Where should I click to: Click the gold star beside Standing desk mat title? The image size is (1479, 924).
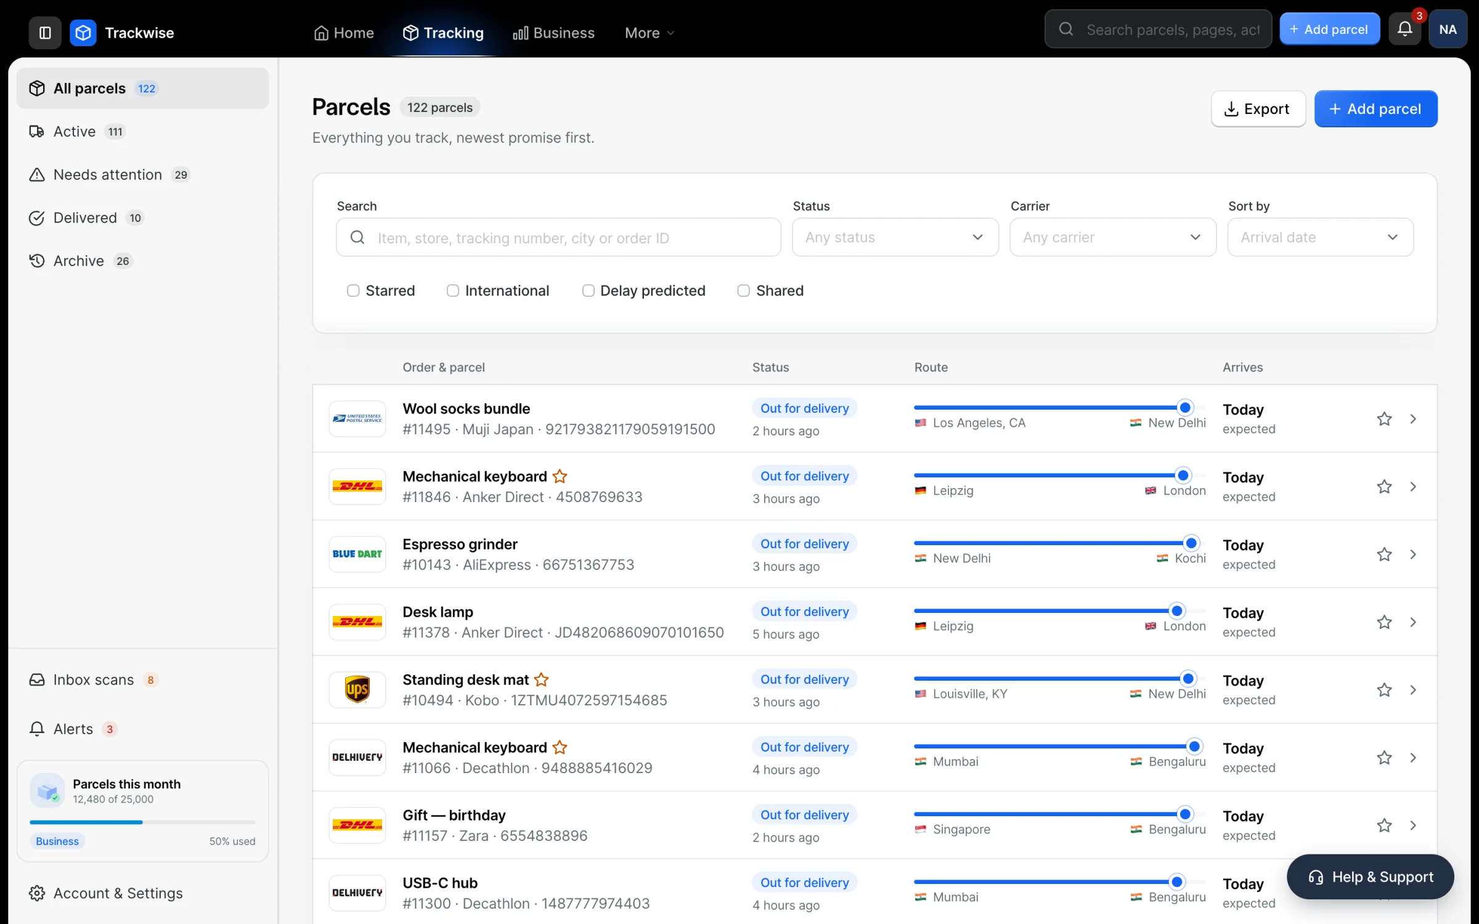[x=541, y=679]
